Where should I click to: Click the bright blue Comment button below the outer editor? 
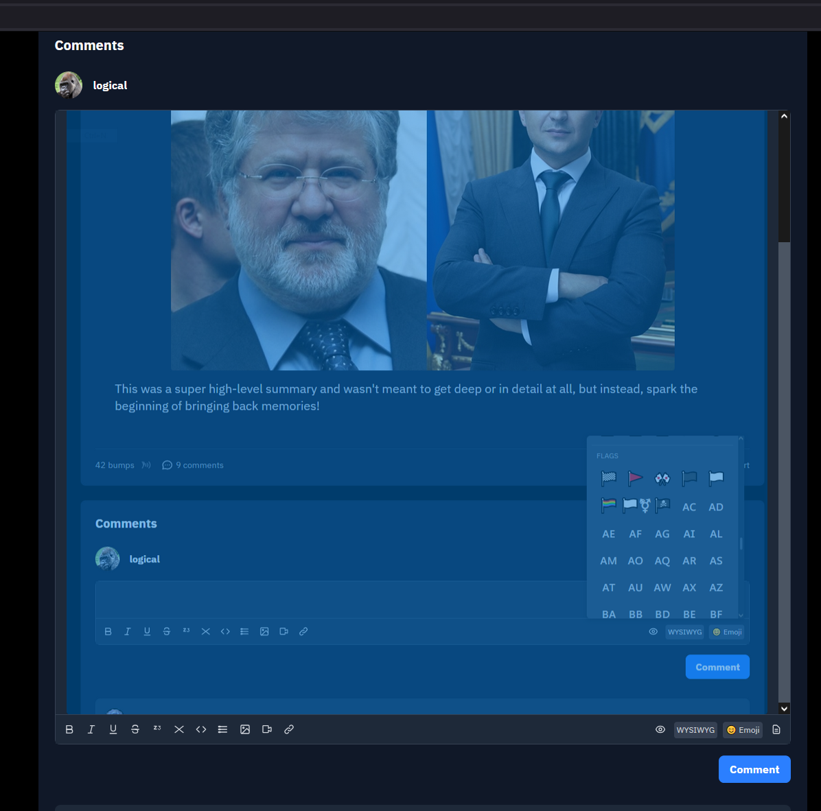[x=754, y=770]
